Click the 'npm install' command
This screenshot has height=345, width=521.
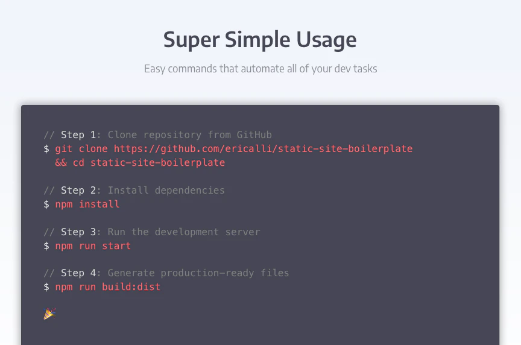[x=87, y=204]
